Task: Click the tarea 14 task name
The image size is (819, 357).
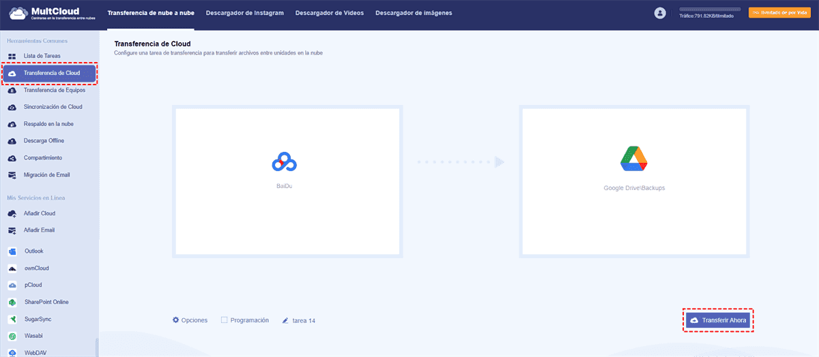Action: [303, 320]
